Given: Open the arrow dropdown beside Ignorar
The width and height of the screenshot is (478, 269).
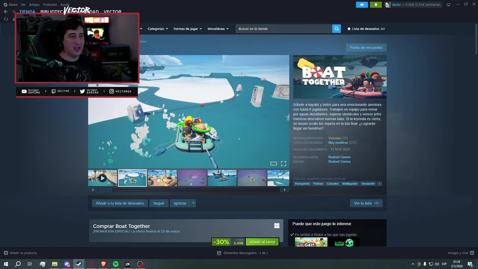Looking at the screenshot, I should pos(193,203).
